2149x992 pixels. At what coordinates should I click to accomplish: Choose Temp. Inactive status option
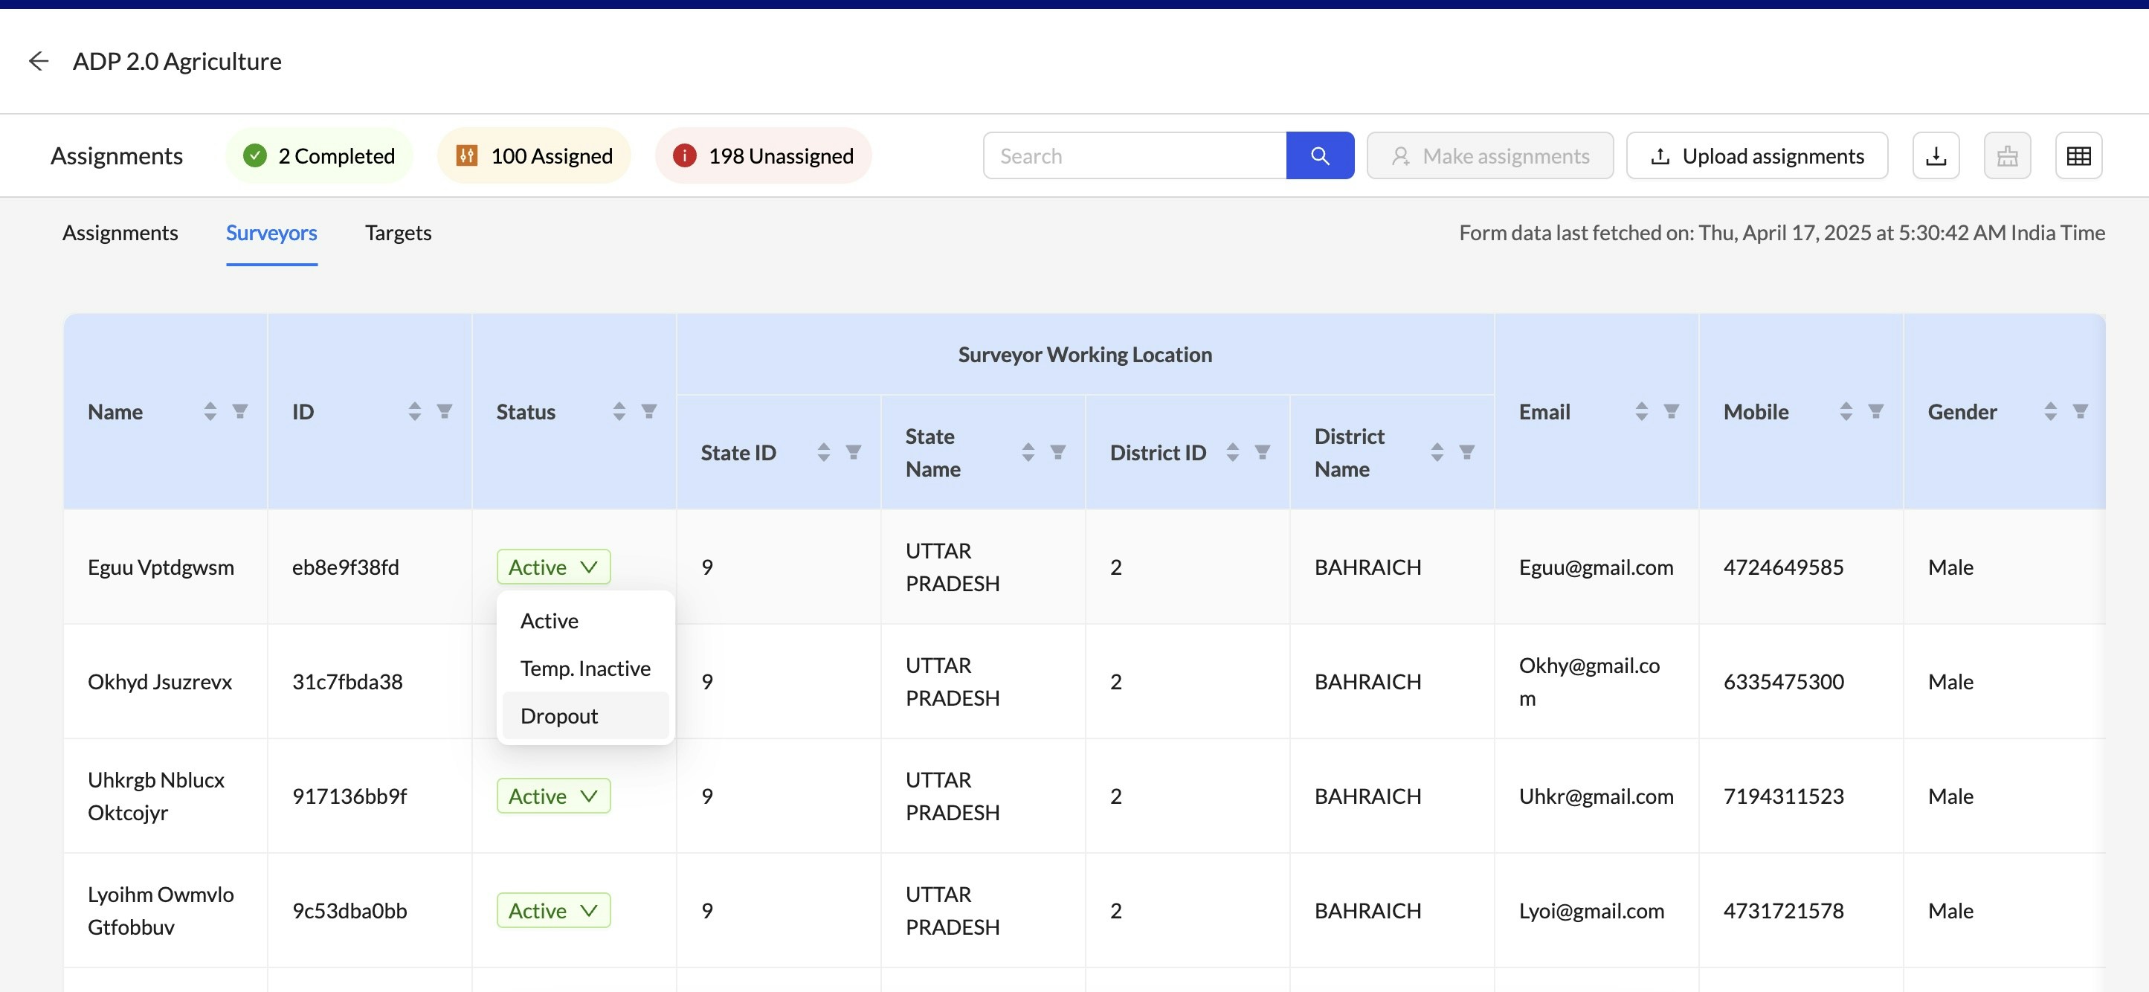(x=584, y=669)
